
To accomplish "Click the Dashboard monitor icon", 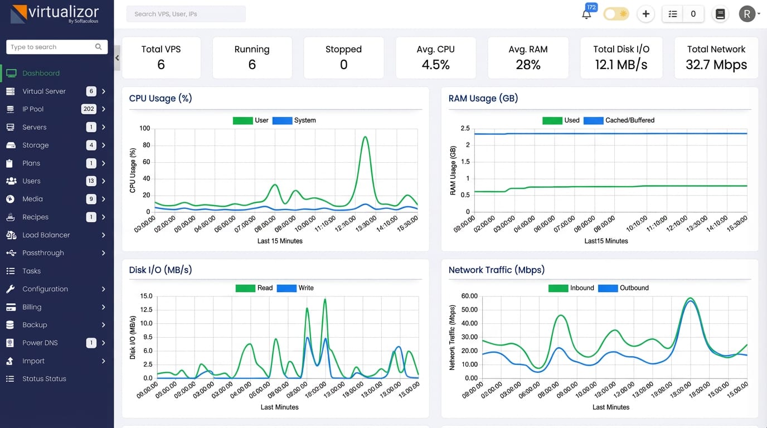I will pyautogui.click(x=11, y=73).
